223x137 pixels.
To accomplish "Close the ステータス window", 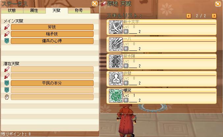I will pos(95,3).
